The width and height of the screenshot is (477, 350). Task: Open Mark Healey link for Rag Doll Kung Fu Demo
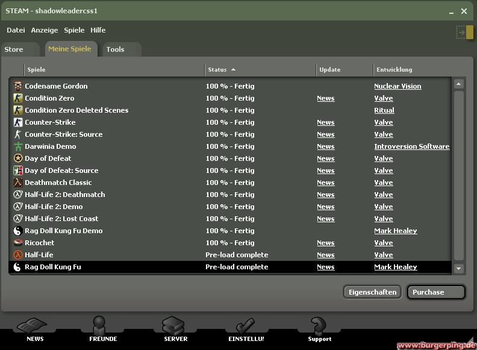396,231
